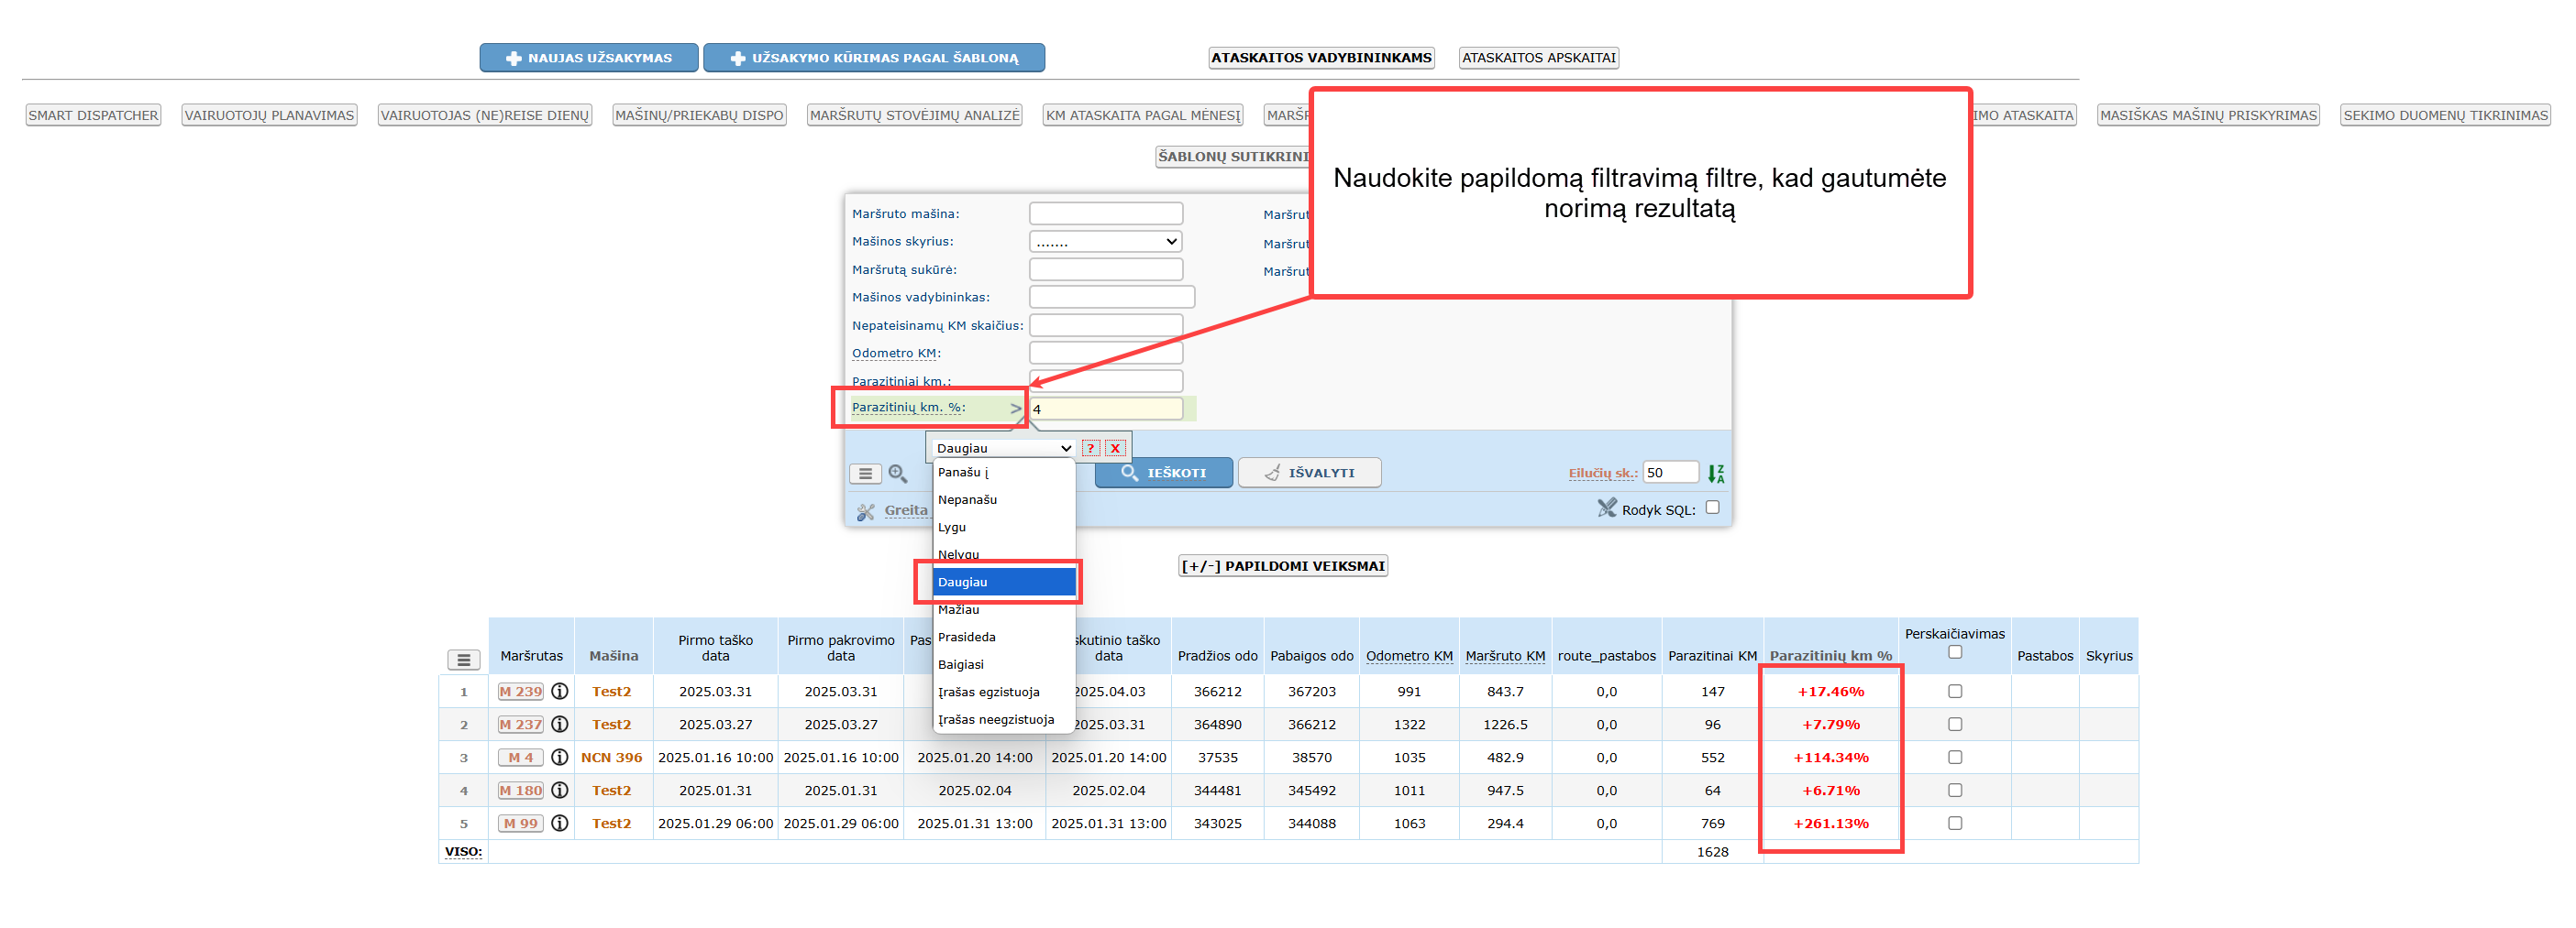The height and width of the screenshot is (928, 2576).
Task: Open info icon for route M 237
Action: (x=560, y=725)
